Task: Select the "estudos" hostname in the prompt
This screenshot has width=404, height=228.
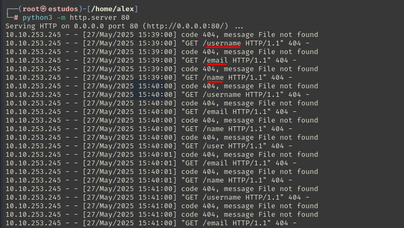Action: tap(63, 9)
